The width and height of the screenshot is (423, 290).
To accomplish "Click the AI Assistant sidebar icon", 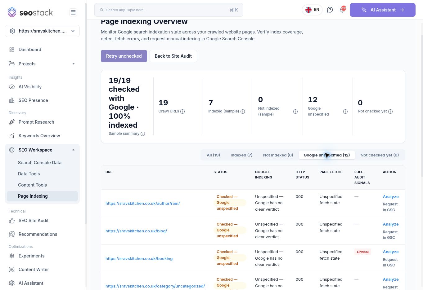I will tap(12, 283).
